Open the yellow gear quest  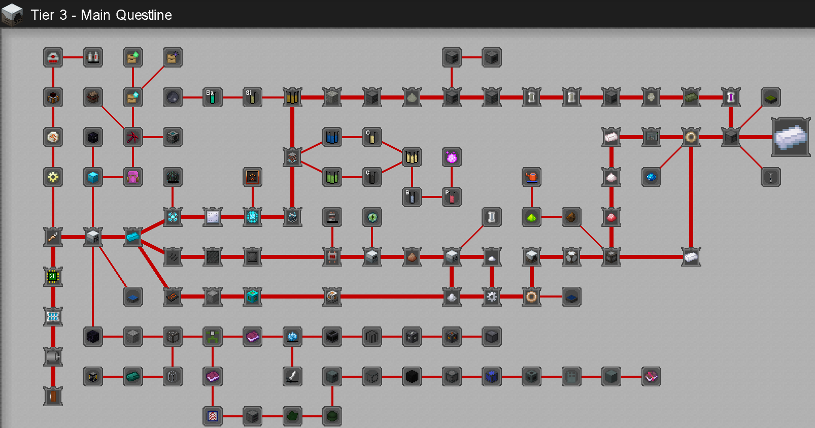[53, 177]
